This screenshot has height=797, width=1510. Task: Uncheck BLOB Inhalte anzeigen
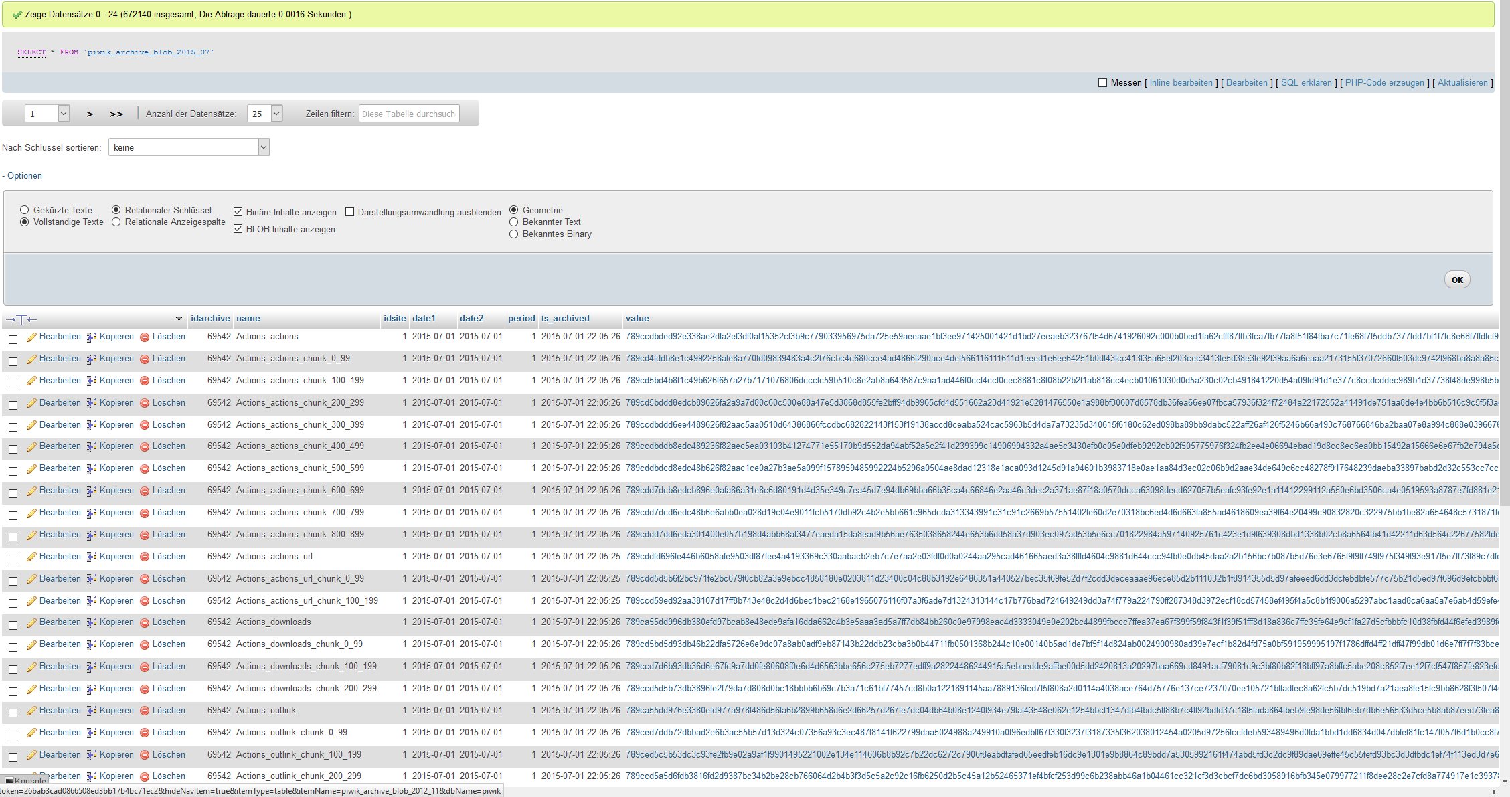pos(238,229)
